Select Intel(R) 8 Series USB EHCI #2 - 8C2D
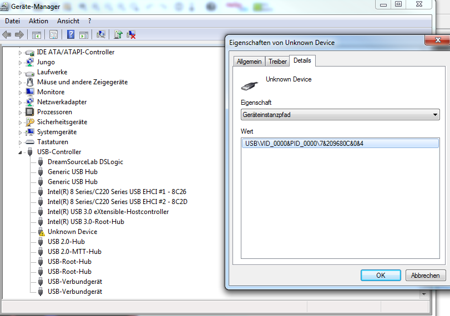The image size is (450, 316). pos(118,202)
